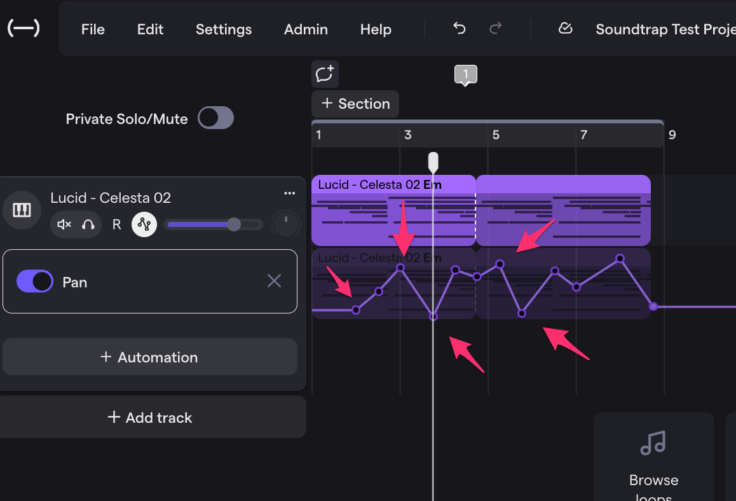The image size is (736, 501).
Task: Click the cloud save status icon
Action: [x=565, y=29]
